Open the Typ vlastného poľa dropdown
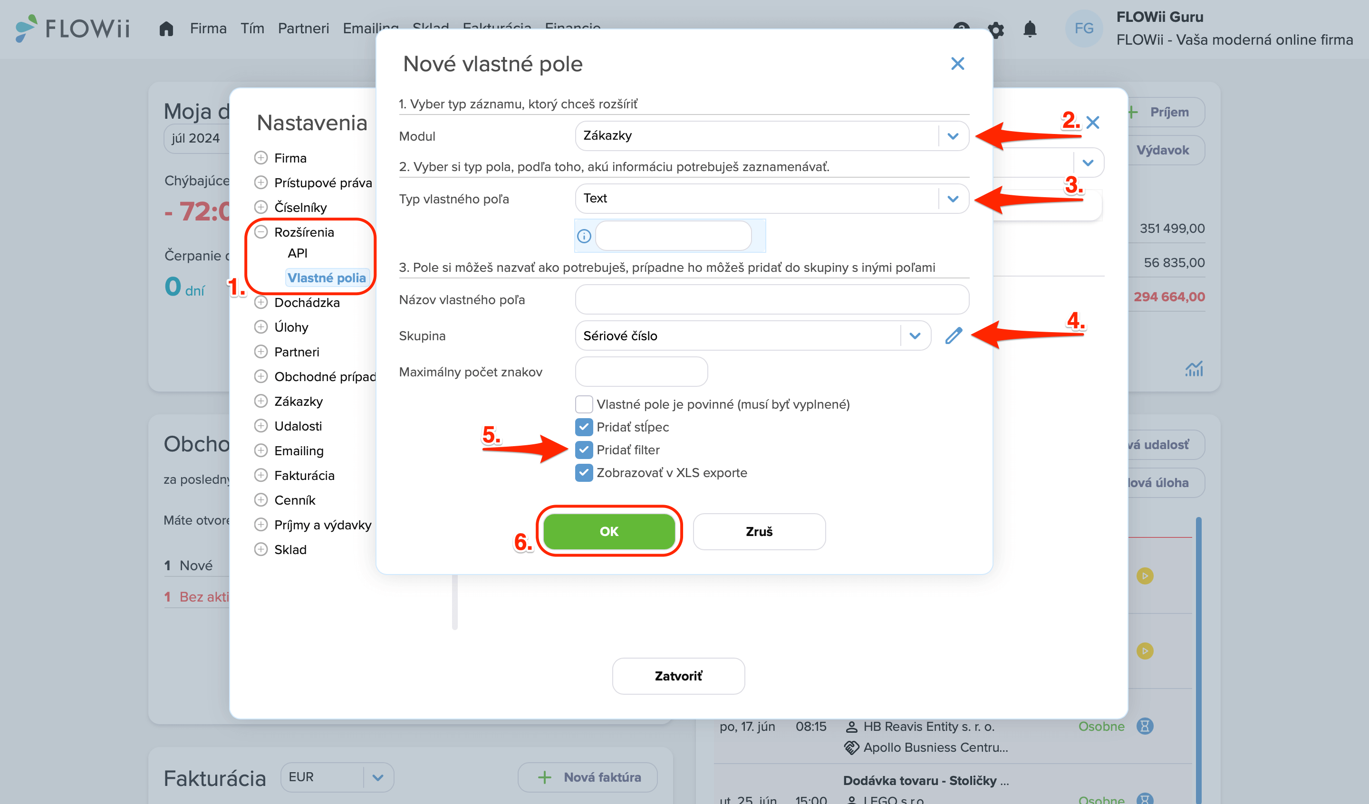This screenshot has height=804, width=1369. click(771, 199)
